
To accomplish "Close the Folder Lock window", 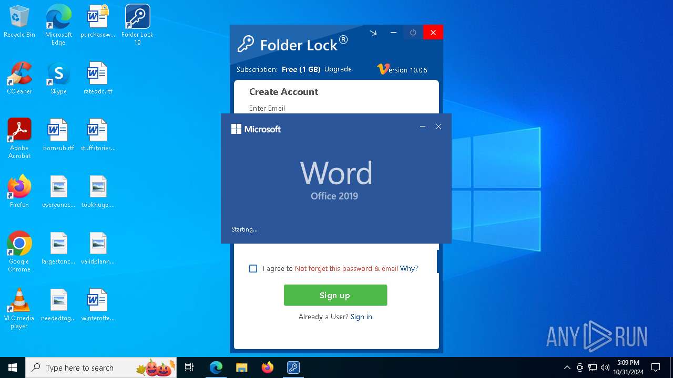I will [x=433, y=33].
